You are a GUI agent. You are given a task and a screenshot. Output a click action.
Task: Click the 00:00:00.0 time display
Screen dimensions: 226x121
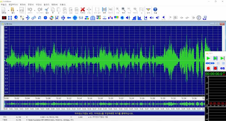214,74
